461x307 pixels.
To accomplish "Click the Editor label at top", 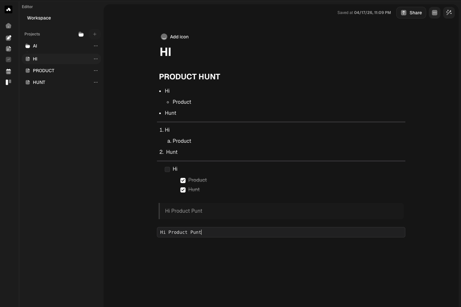I will [x=27, y=7].
